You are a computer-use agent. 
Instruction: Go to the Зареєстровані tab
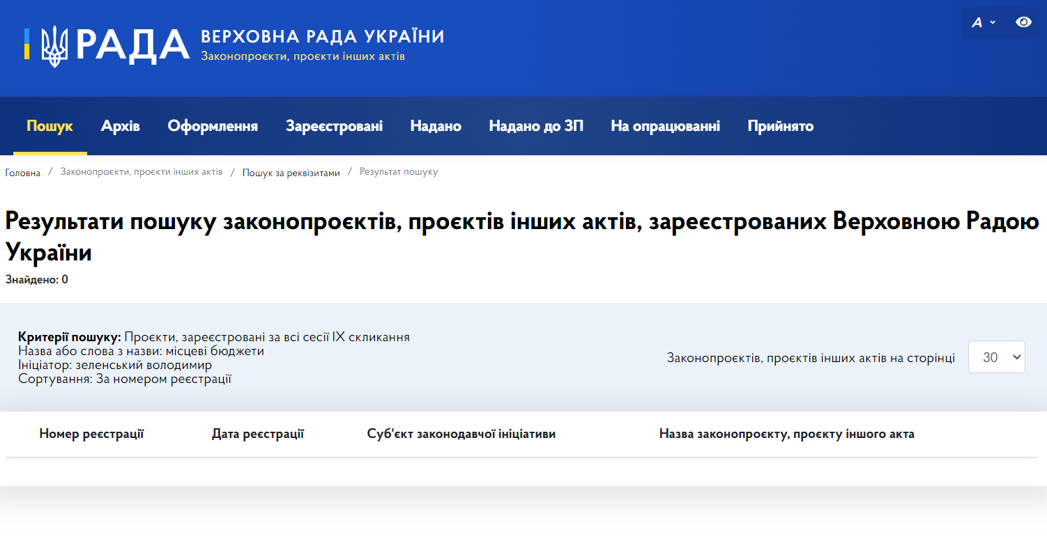(334, 126)
